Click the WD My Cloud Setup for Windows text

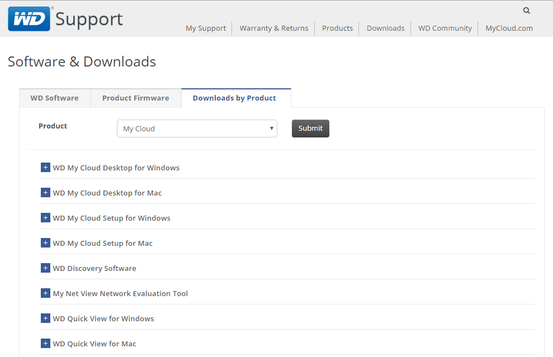coord(111,218)
